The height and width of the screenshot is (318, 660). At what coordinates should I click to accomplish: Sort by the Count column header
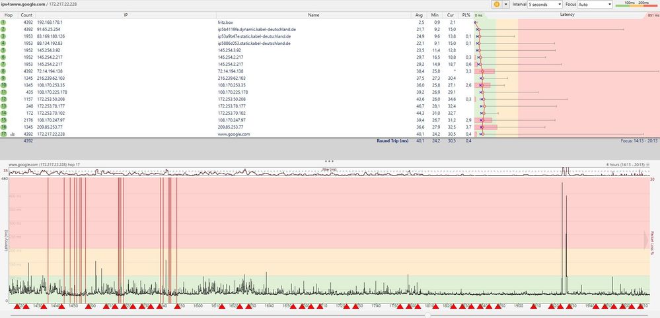tap(26, 15)
